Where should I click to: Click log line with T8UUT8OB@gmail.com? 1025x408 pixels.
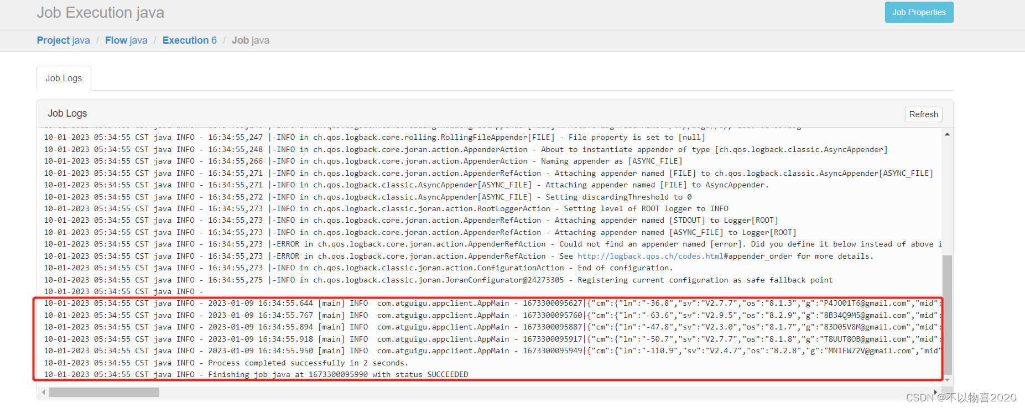coord(492,339)
